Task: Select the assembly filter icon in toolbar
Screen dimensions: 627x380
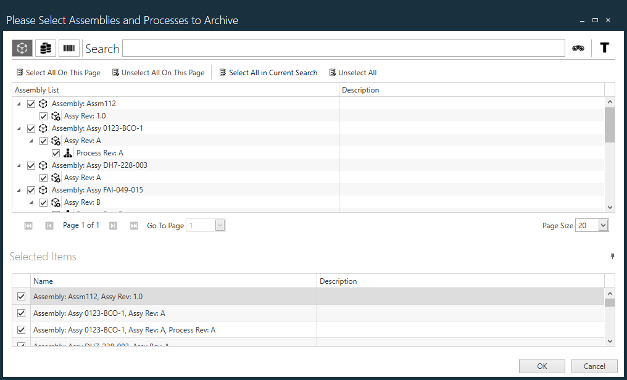Action: pyautogui.click(x=22, y=47)
